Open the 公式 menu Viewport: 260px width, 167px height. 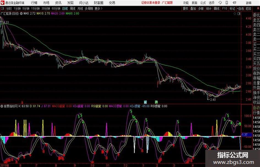click(203, 3)
